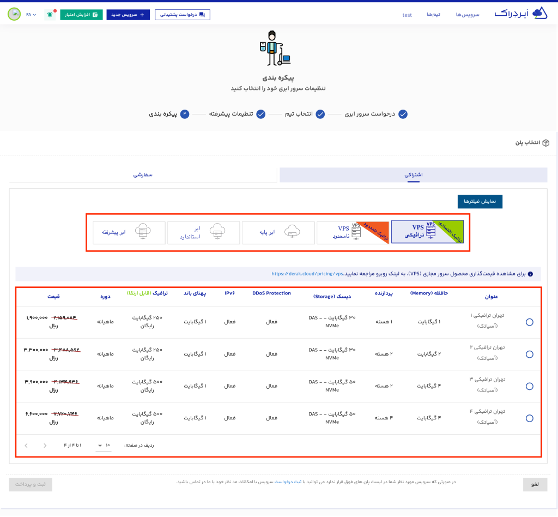This screenshot has height=517, width=558.
Task: Select the VPS ترافیکی plan type card
Action: tap(427, 231)
